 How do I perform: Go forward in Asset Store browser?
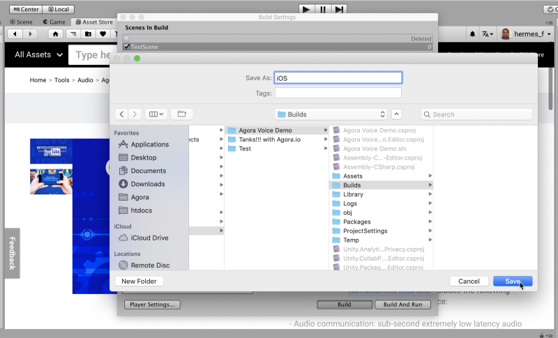(30, 34)
